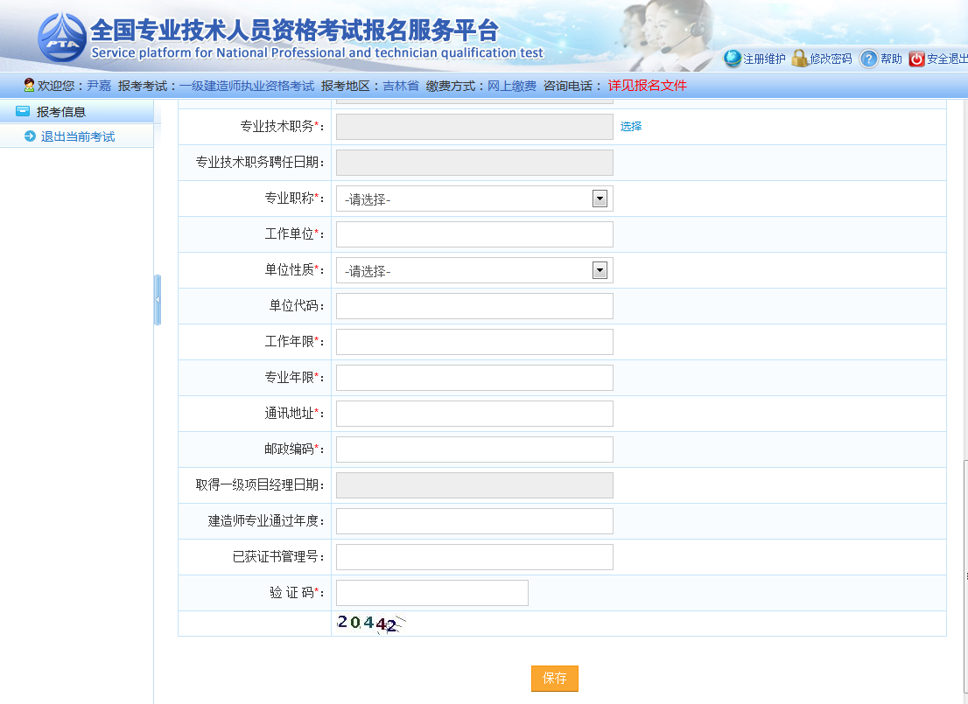
Task: Collapse the 报考信息 panel using minus icon
Action: 23,112
